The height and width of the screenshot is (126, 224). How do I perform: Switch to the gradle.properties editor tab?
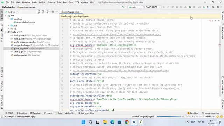click(x=71, y=12)
